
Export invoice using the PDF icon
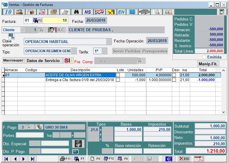(x=199, y=159)
